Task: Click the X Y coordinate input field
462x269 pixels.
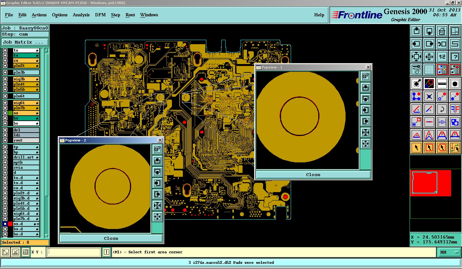Action: click(74, 252)
